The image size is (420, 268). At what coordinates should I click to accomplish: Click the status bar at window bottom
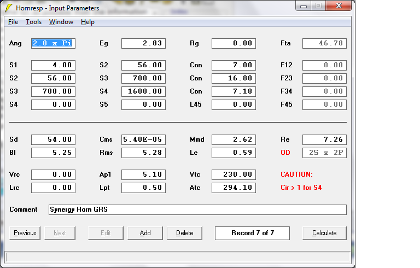click(x=178, y=258)
